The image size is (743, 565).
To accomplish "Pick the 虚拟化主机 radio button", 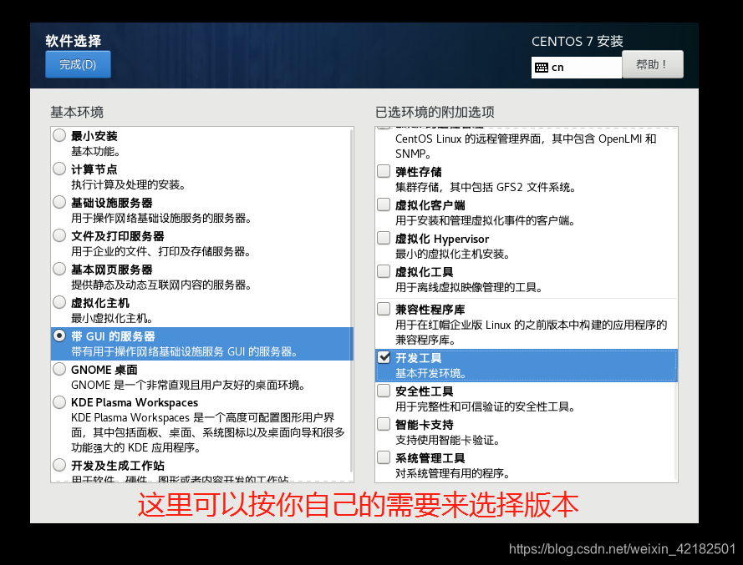I will point(59,302).
